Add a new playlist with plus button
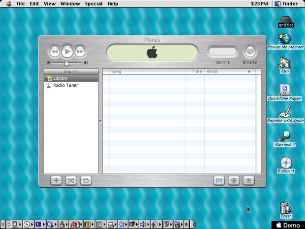305x229 pixels. point(56,181)
